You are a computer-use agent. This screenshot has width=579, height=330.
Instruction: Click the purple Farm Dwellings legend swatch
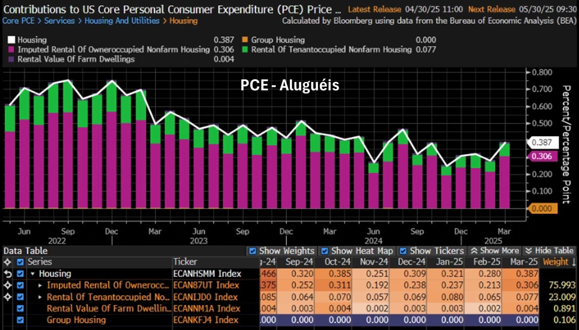pyautogui.click(x=11, y=59)
